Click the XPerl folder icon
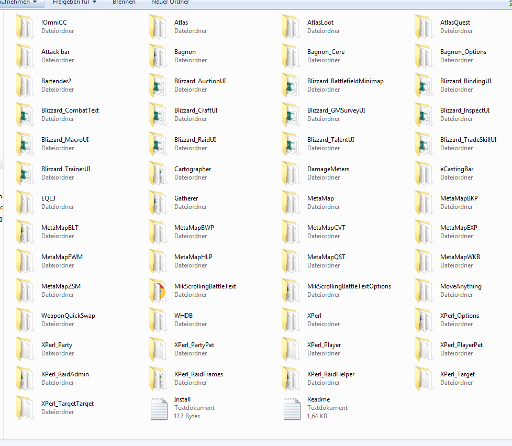The height and width of the screenshot is (446, 512). point(290,320)
